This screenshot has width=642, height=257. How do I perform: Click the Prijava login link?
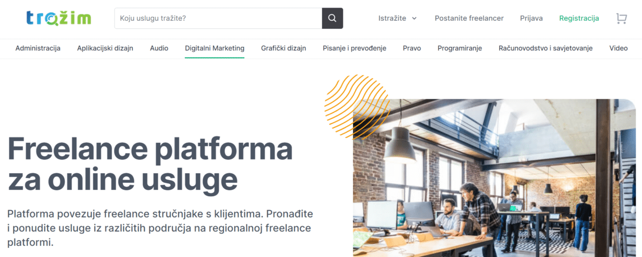[531, 18]
